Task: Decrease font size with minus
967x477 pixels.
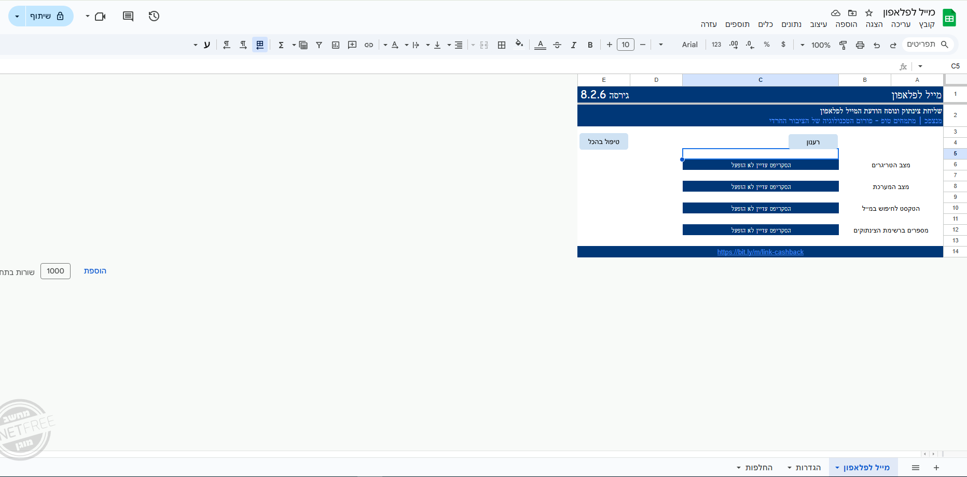Action: point(643,45)
